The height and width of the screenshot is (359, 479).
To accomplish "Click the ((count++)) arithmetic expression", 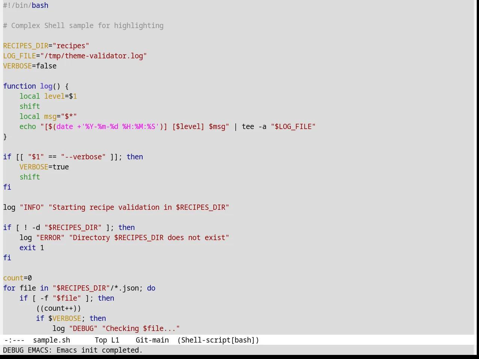I will pos(58,308).
